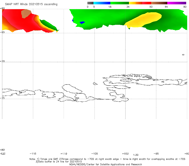Click the tiny island outline near the right edge
This screenshot has height=166, width=189.
[x=183, y=55]
